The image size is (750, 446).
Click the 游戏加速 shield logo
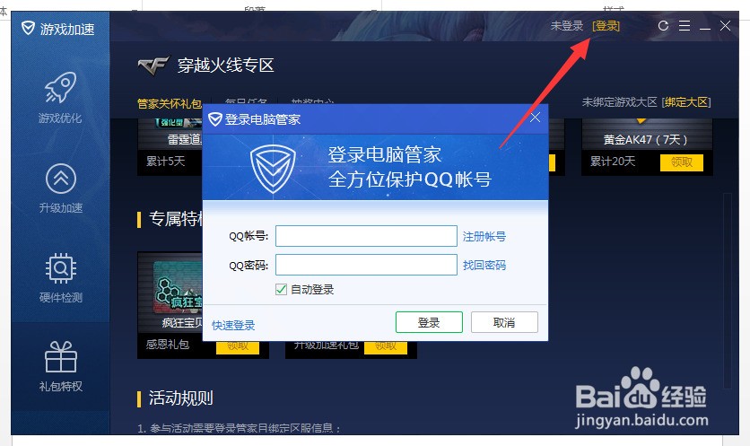[x=28, y=28]
